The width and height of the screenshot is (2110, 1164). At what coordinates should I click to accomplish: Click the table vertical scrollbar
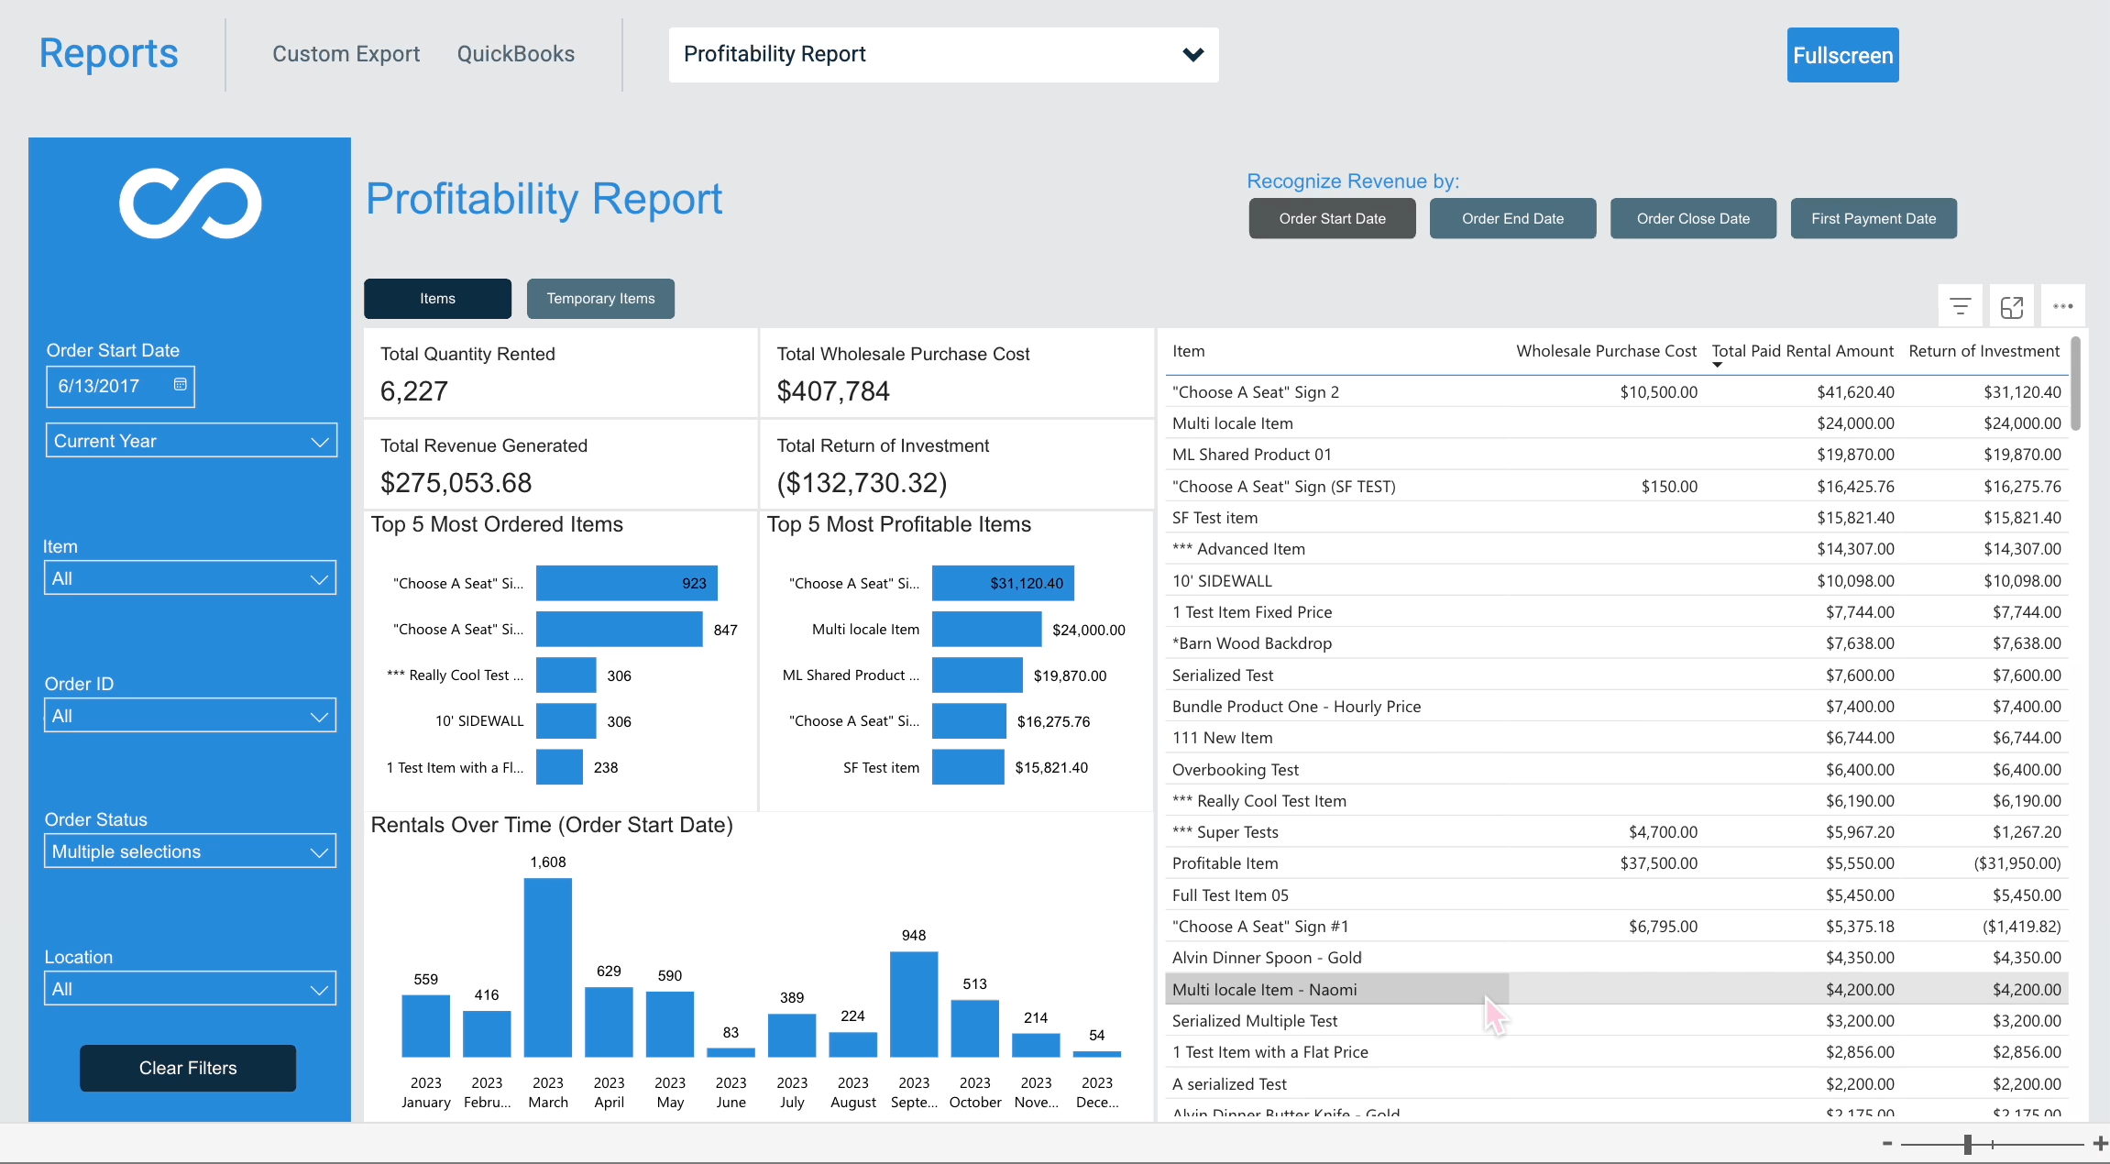2075,383
